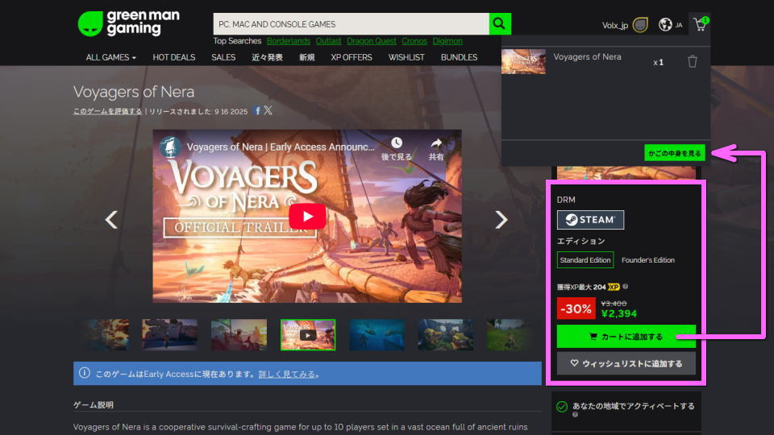Remove Voyagers of Nera with trash icon
Viewport: 774px width, 435px height.
(x=692, y=62)
